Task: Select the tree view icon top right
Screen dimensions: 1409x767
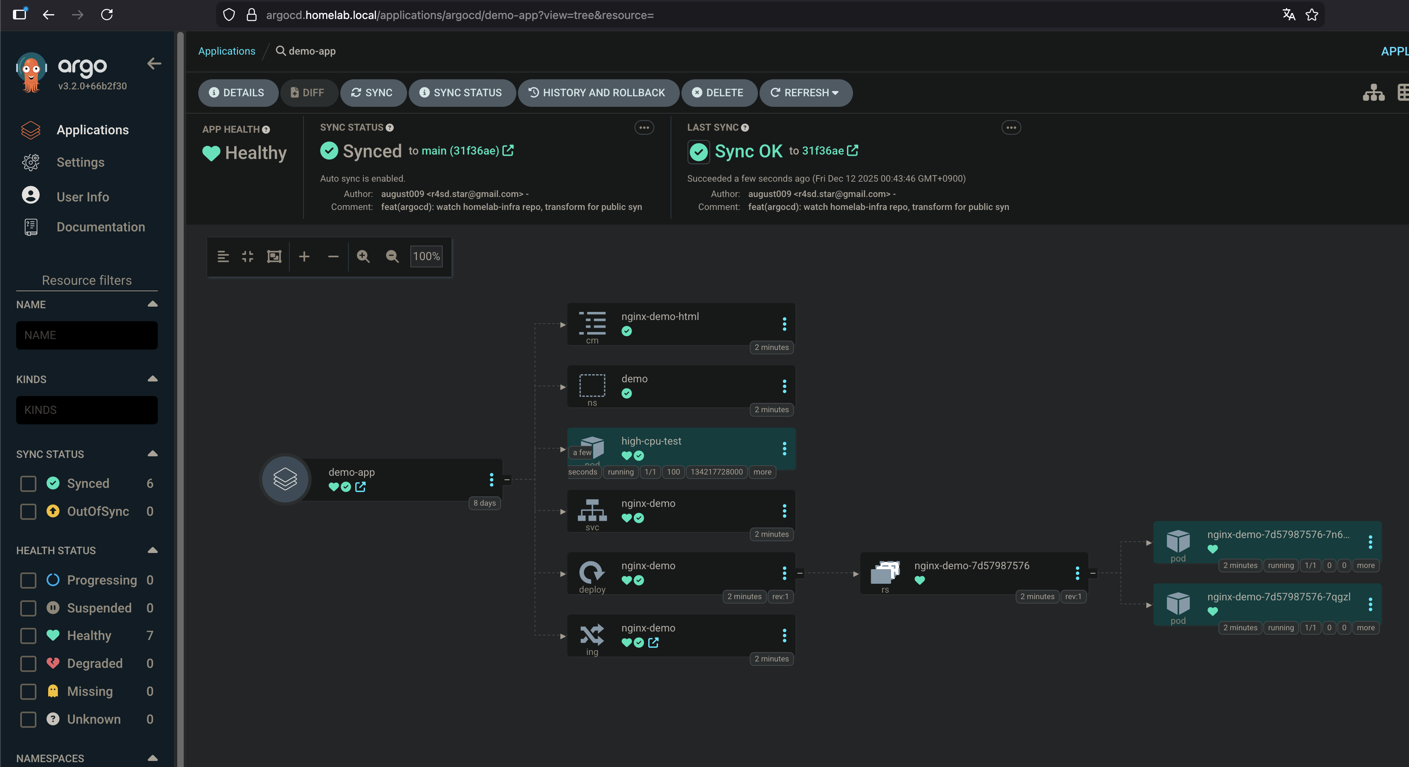Action: (1373, 92)
